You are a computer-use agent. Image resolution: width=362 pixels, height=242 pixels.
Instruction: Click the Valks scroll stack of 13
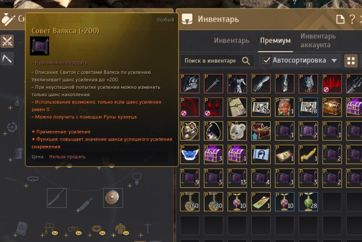237,178
